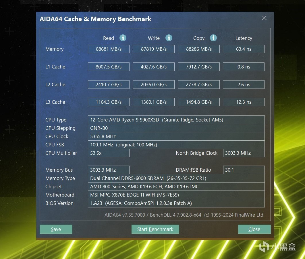This screenshot has height=259, width=305.
Task: Minimize the AIDA64 benchmark window
Action: 244,18
